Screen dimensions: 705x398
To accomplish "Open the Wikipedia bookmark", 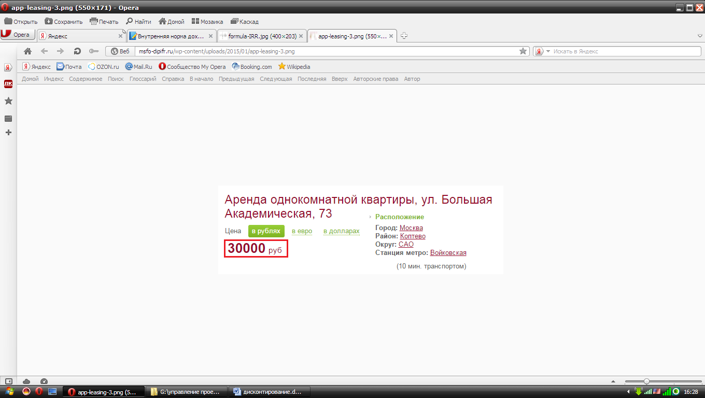I will [294, 66].
